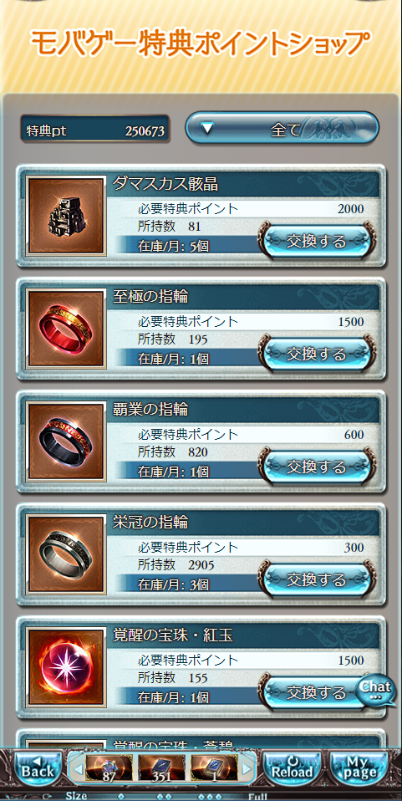Screen dimensions: 402x801
Task: Click the quick item showing 87
Action: coord(109,768)
